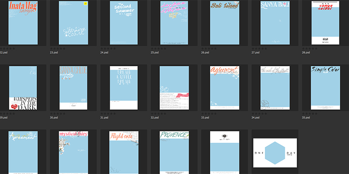Rate 32.psd using its star row
Viewport: 349px width, 174px height.
(159, 114)
